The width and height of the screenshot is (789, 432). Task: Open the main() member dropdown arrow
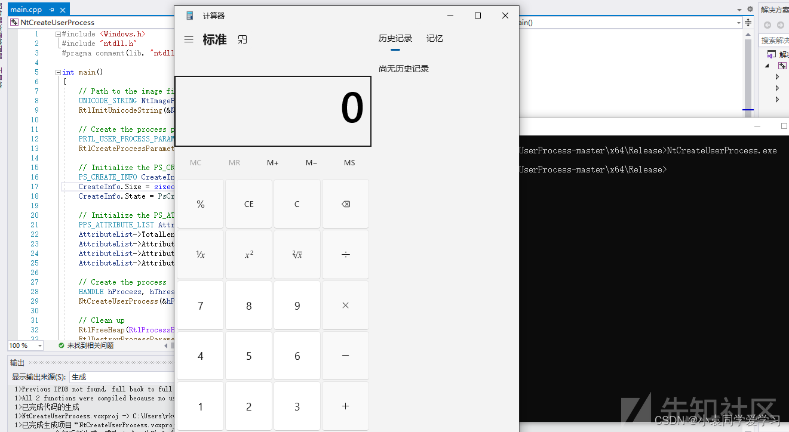point(738,23)
